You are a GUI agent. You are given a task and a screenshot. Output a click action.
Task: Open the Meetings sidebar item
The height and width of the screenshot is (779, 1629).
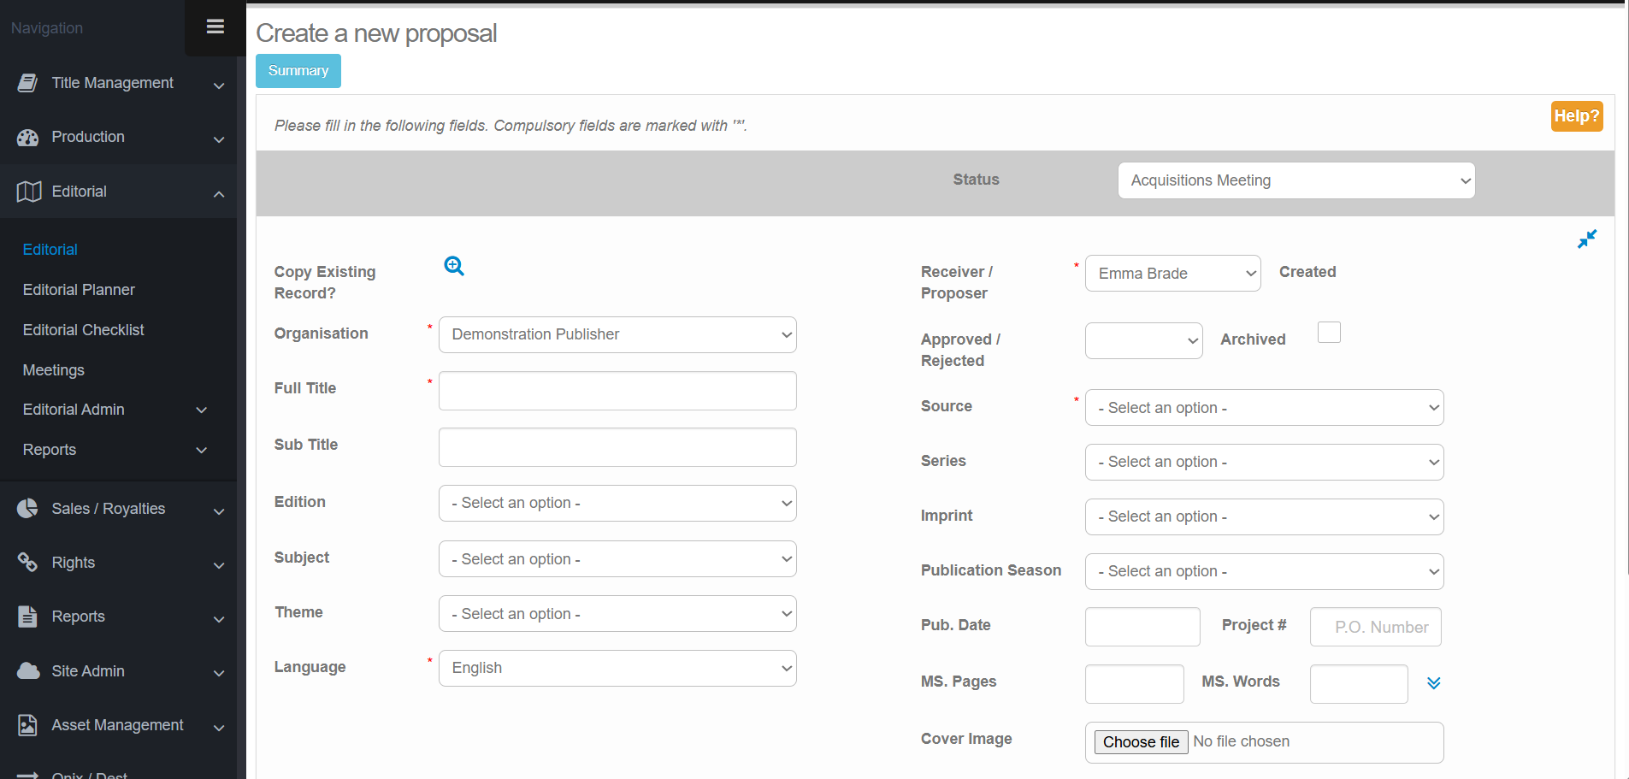[x=53, y=370]
